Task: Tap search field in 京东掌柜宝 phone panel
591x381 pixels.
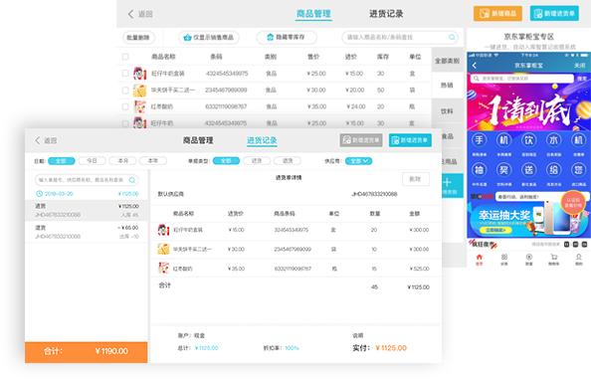Action: [x=521, y=79]
